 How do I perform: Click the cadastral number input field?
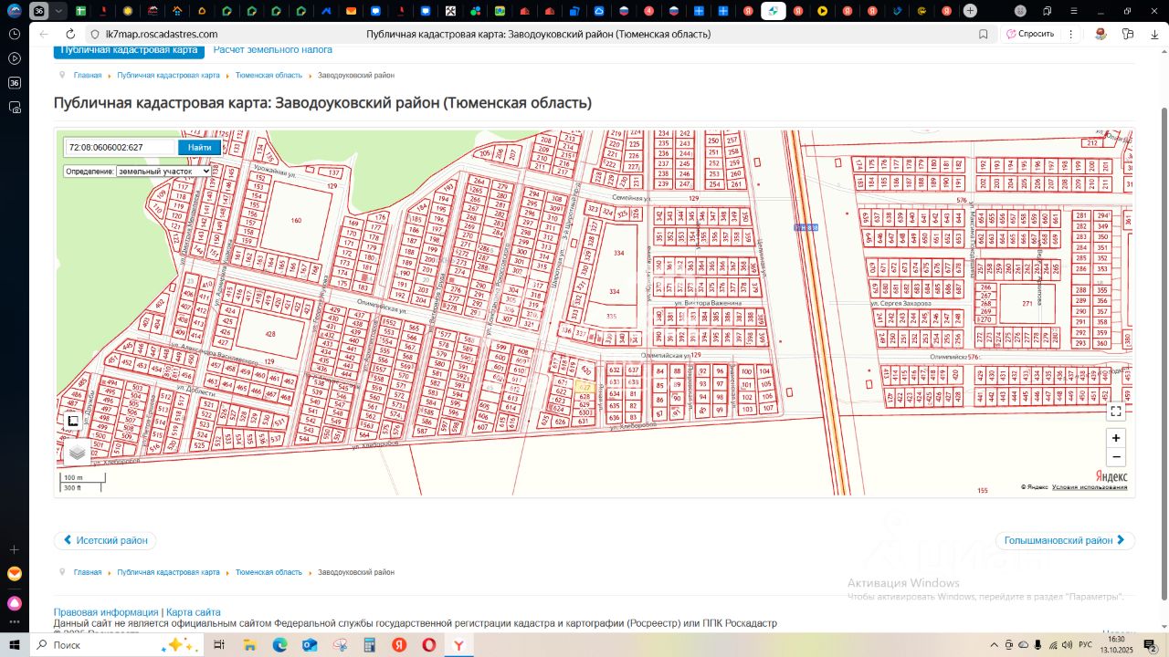121,147
